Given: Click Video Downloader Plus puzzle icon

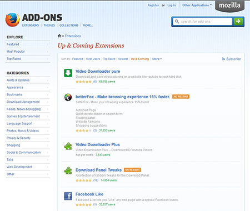Looking at the screenshot, I should [x=68, y=146].
